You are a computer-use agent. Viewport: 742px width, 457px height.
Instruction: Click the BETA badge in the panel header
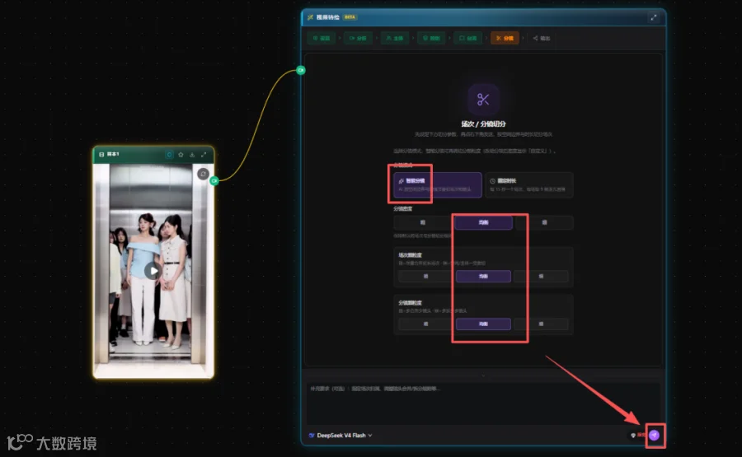click(x=350, y=17)
